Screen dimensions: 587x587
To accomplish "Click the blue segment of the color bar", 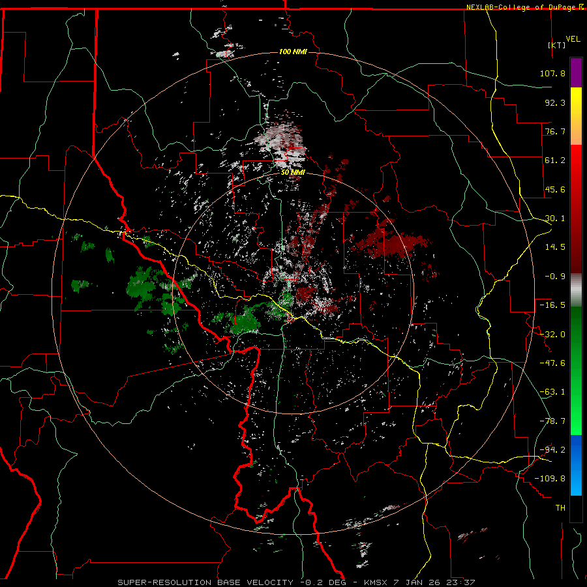I will point(576,465).
